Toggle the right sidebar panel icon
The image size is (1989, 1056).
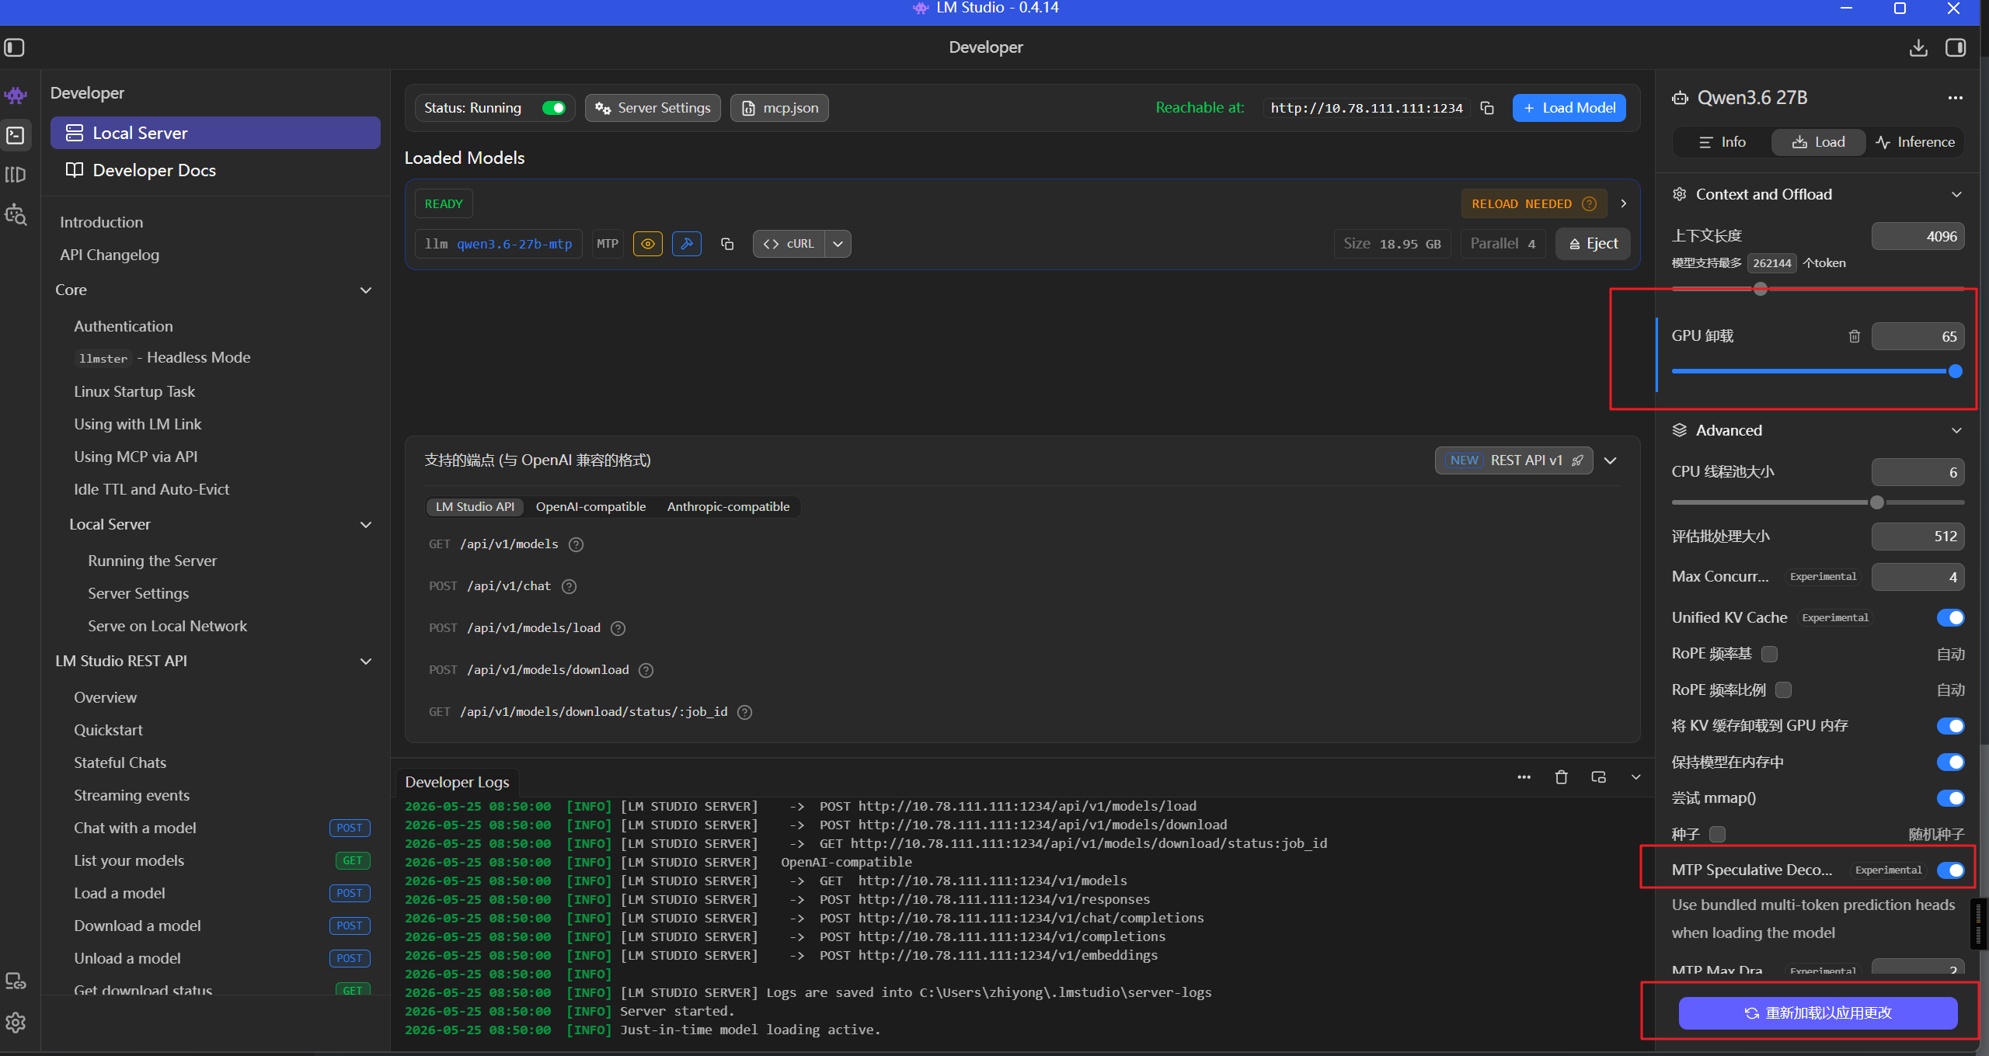pyautogui.click(x=1956, y=47)
